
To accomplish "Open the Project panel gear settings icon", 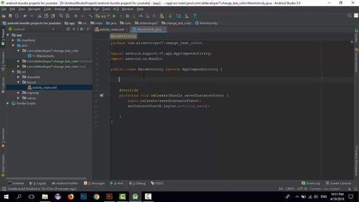I will 81,29.
